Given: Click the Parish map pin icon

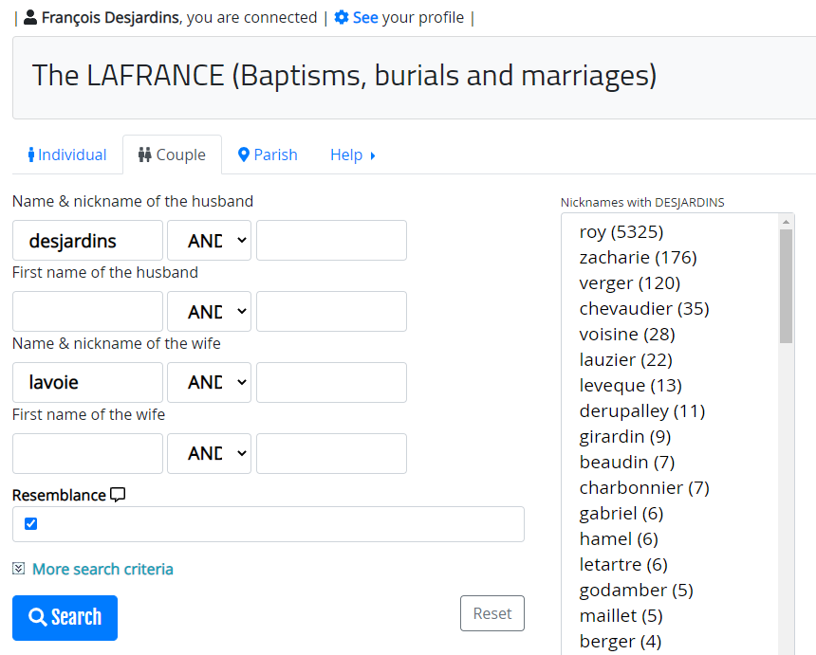Looking at the screenshot, I should point(243,155).
